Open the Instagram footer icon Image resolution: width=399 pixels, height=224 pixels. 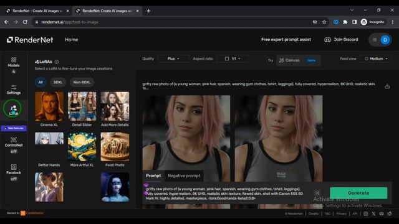[x=366, y=214]
